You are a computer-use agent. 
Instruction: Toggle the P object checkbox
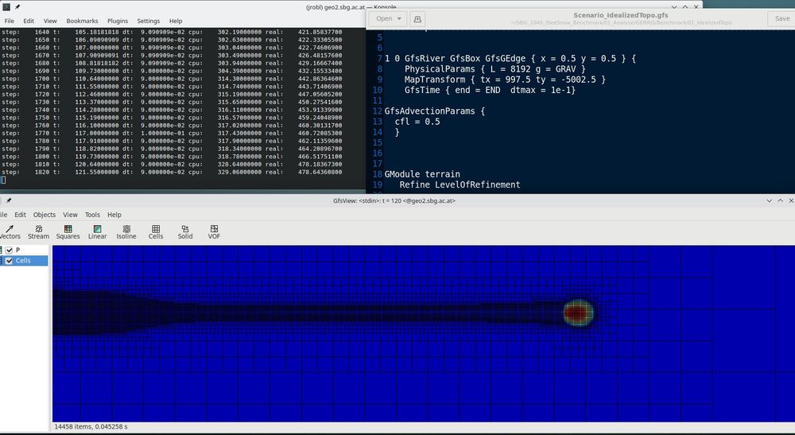tap(9, 250)
